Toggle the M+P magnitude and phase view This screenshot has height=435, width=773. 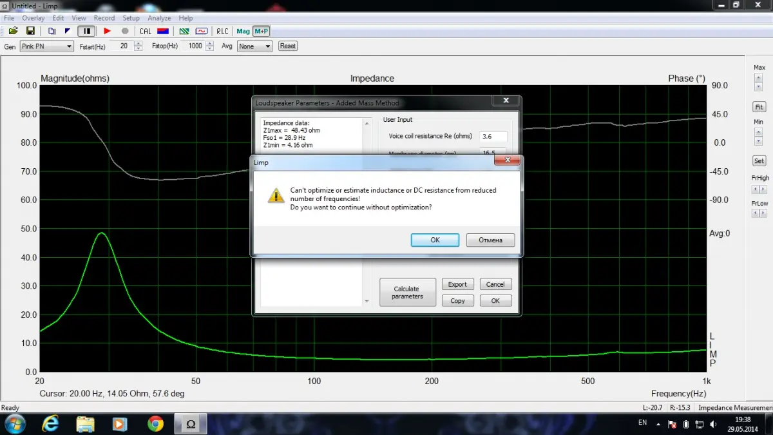(x=261, y=31)
